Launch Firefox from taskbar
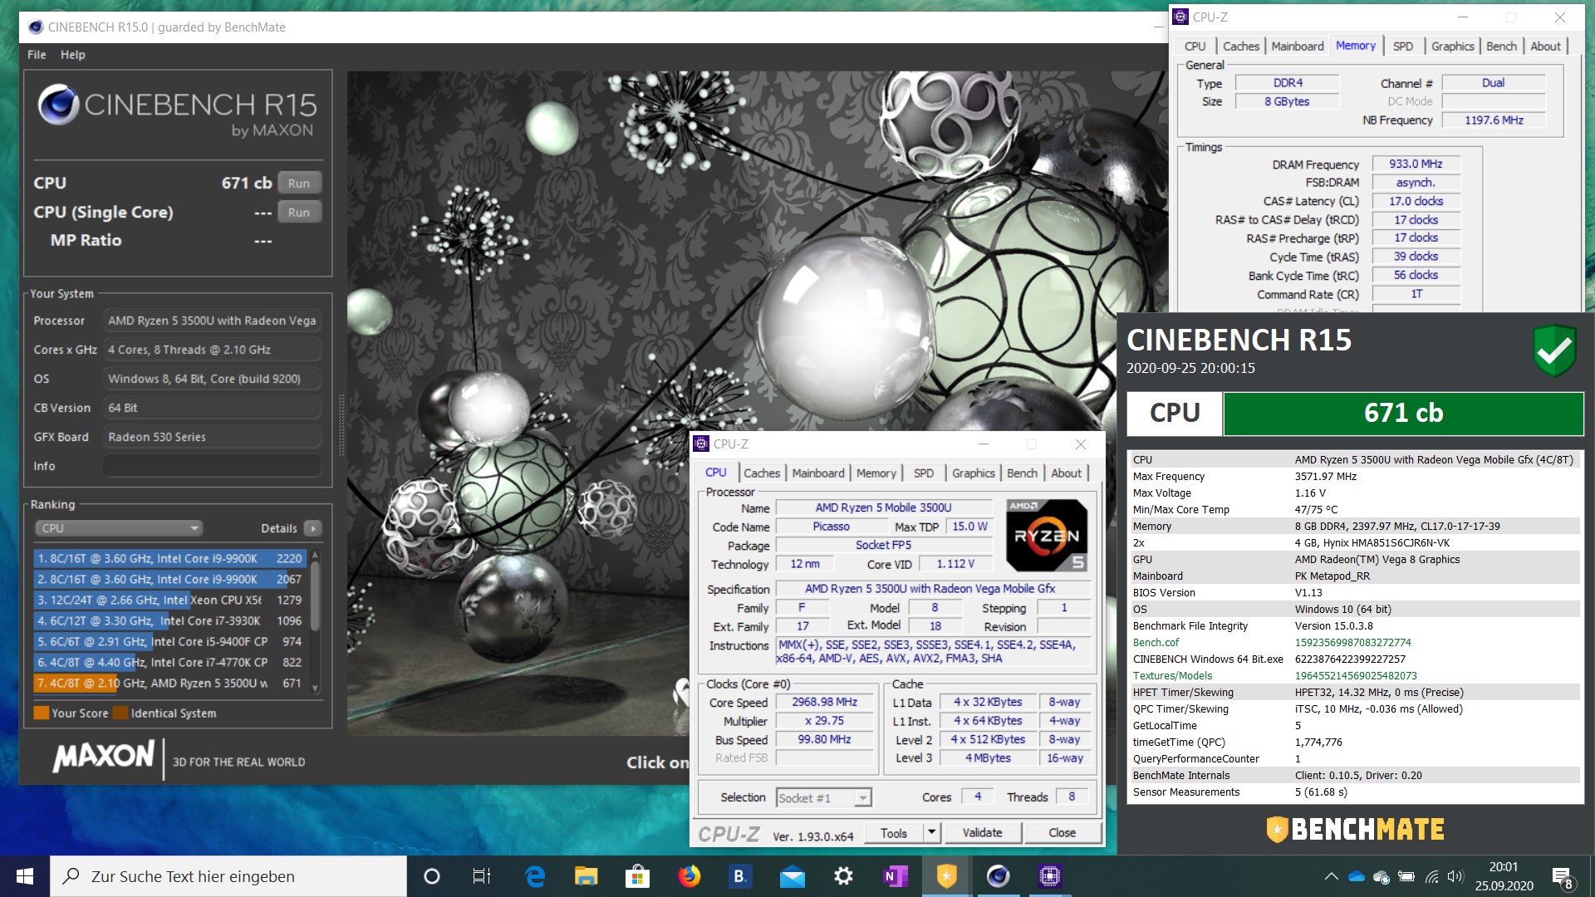Viewport: 1595px width, 897px height. point(689,876)
